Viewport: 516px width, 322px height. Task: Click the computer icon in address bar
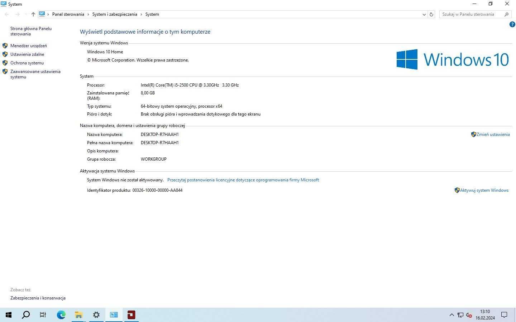pyautogui.click(x=42, y=14)
